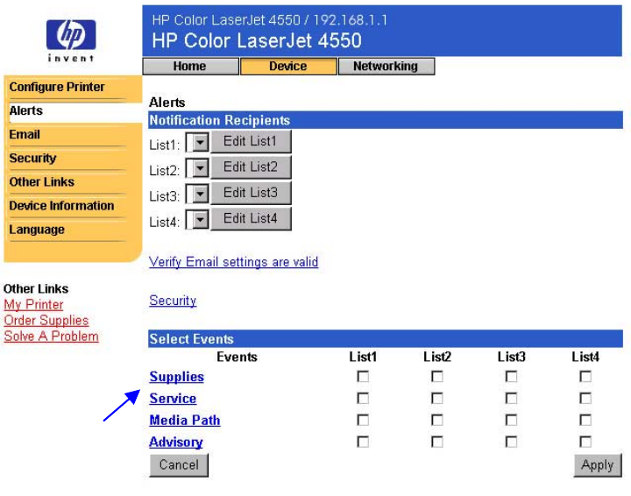Tick Media Path checkbox for List2
Viewport: 631px width, 496px height.
[x=437, y=420]
